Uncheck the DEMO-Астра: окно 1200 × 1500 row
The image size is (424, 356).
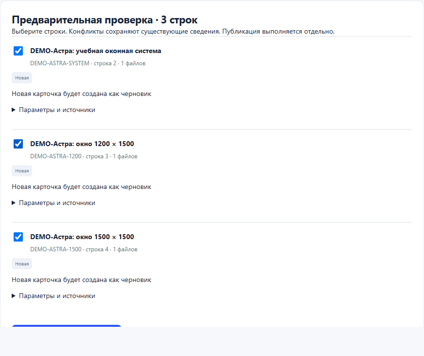(18, 144)
